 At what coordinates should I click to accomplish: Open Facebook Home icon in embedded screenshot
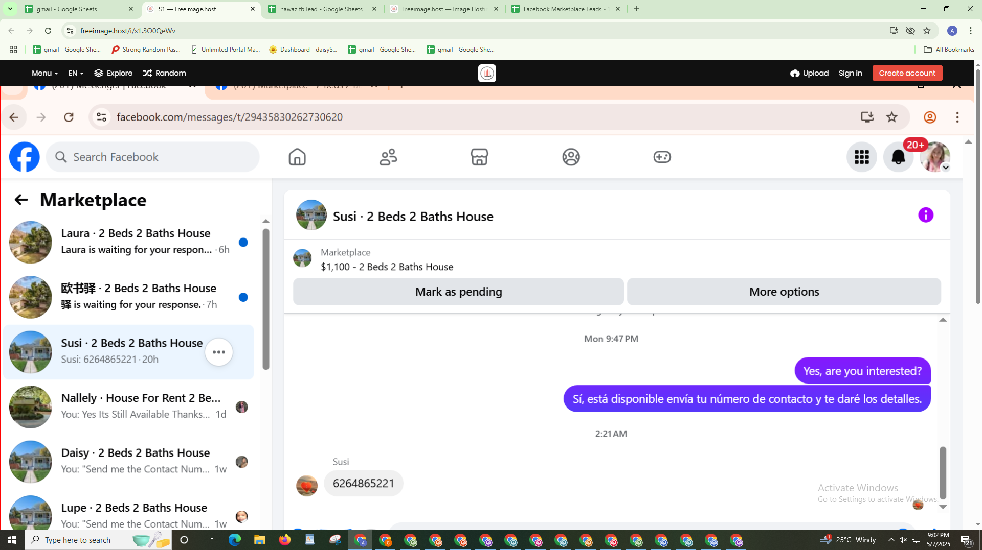tap(297, 157)
